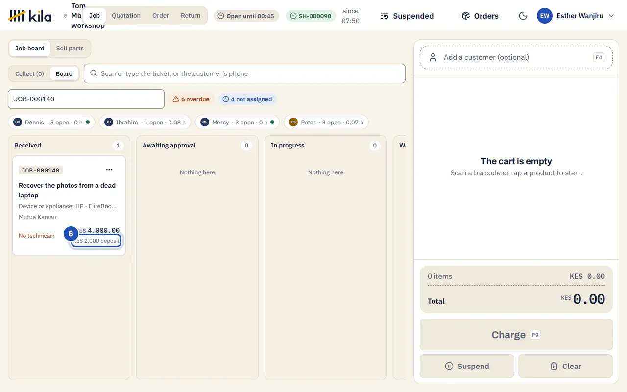Click the Kila logo

pyautogui.click(x=30, y=16)
